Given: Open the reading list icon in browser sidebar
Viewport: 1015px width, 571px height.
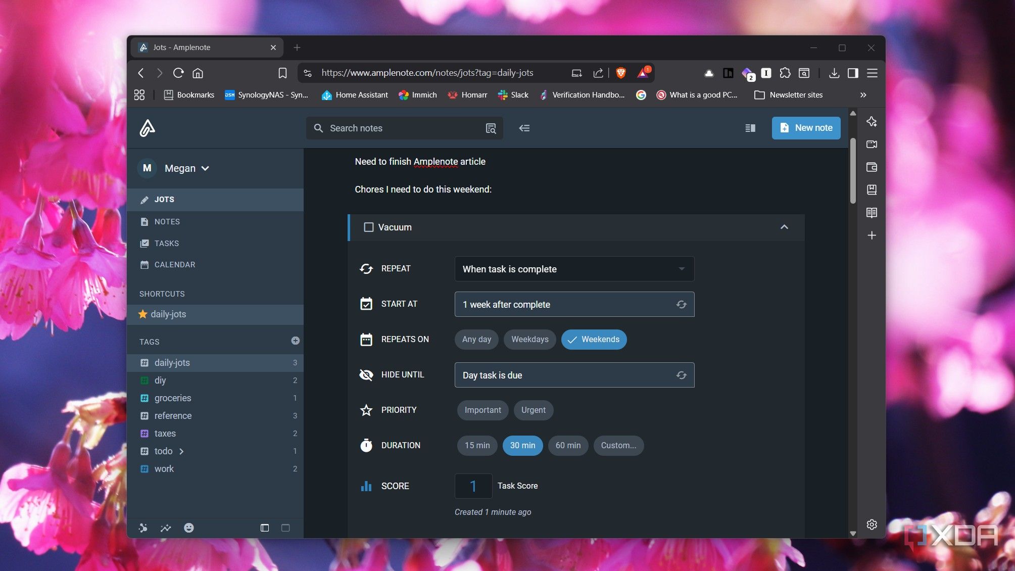Looking at the screenshot, I should click(x=872, y=212).
